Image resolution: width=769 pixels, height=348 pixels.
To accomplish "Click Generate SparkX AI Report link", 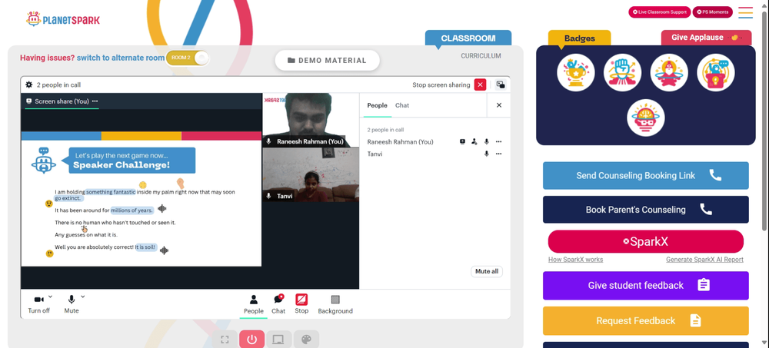I will click(704, 260).
